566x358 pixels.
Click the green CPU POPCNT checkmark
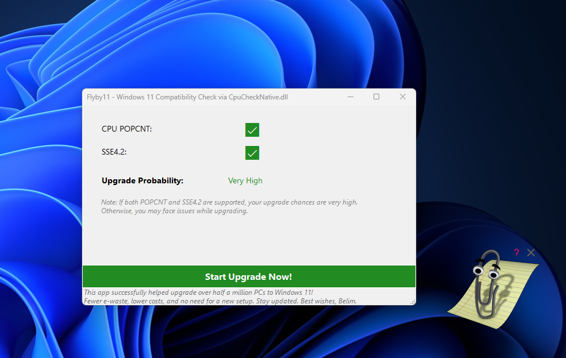click(x=252, y=130)
